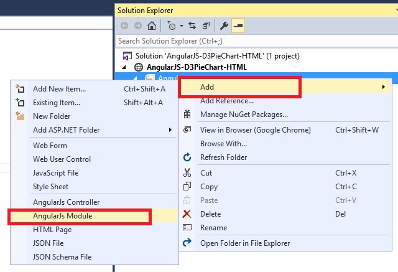The height and width of the screenshot is (272, 398).
Task: Click the Refresh Folder icon
Action: (x=187, y=157)
